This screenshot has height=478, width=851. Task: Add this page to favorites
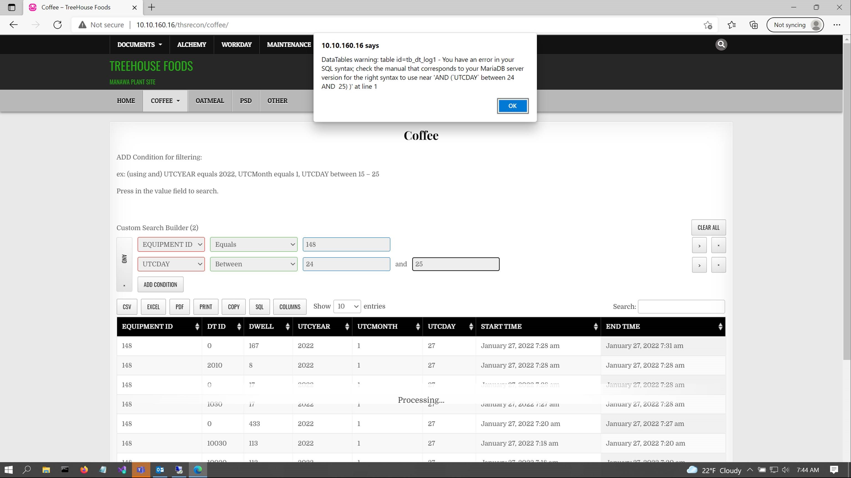pos(708,25)
